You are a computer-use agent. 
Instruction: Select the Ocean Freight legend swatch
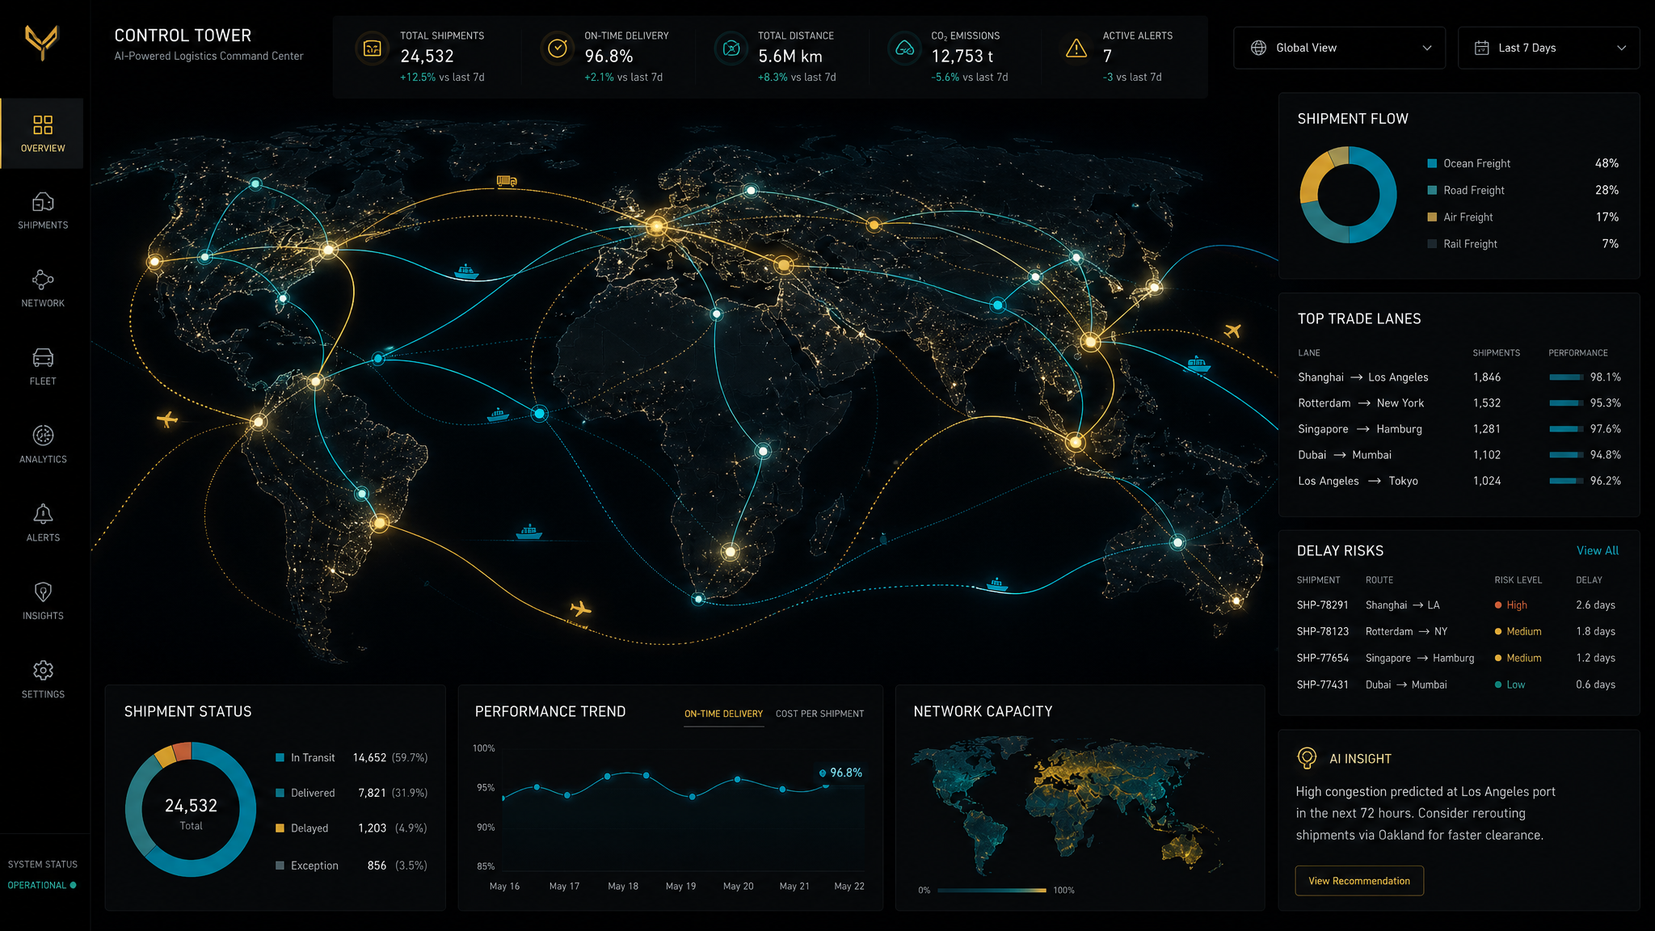coord(1432,163)
